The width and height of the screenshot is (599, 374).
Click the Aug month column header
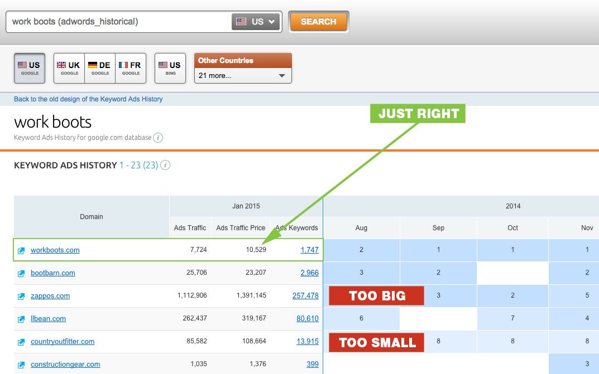click(x=361, y=228)
